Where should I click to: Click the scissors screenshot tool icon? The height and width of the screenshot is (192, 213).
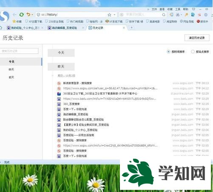[178, 14]
